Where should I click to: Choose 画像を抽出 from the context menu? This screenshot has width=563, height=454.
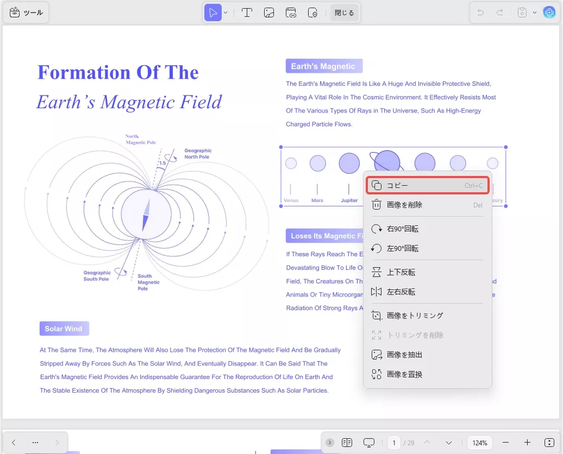pyautogui.click(x=427, y=355)
